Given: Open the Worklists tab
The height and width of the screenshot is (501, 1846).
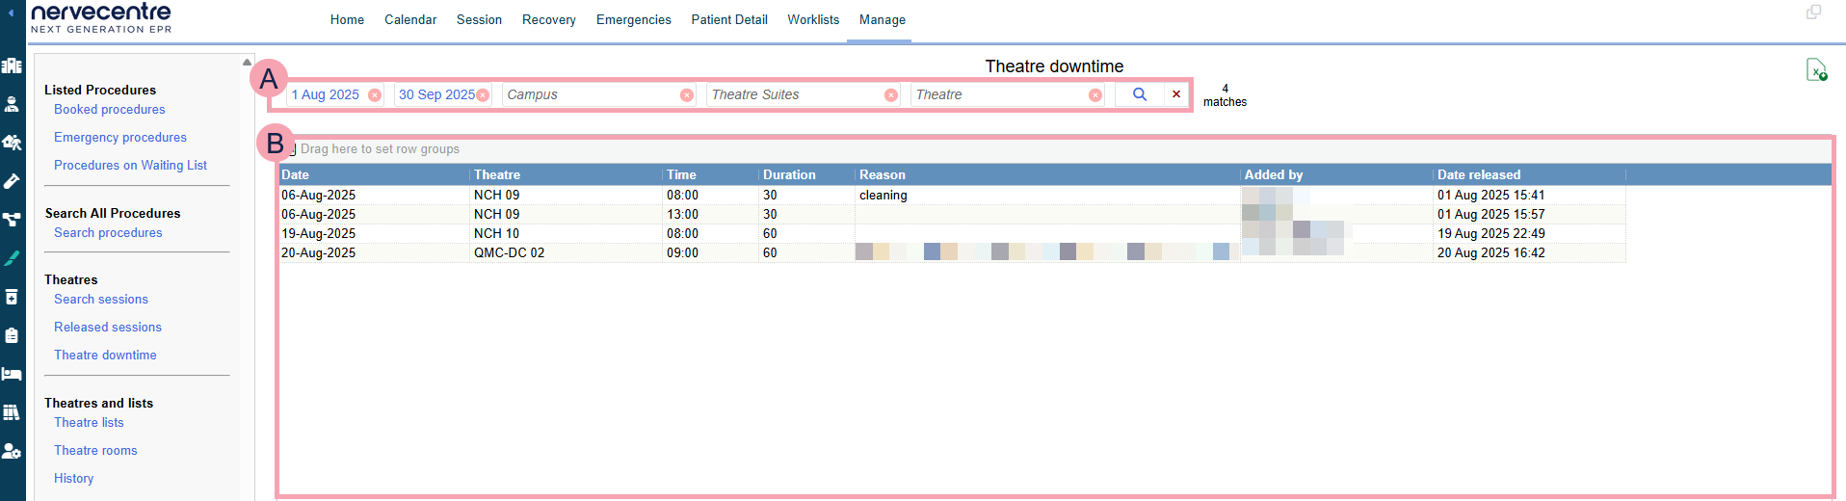Looking at the screenshot, I should tap(812, 19).
